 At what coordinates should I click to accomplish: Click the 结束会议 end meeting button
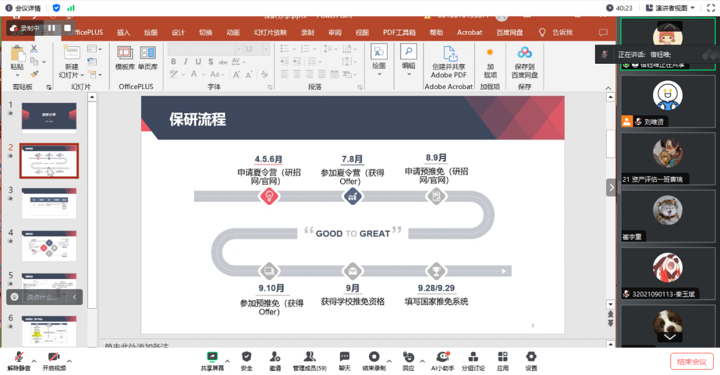pyautogui.click(x=692, y=361)
